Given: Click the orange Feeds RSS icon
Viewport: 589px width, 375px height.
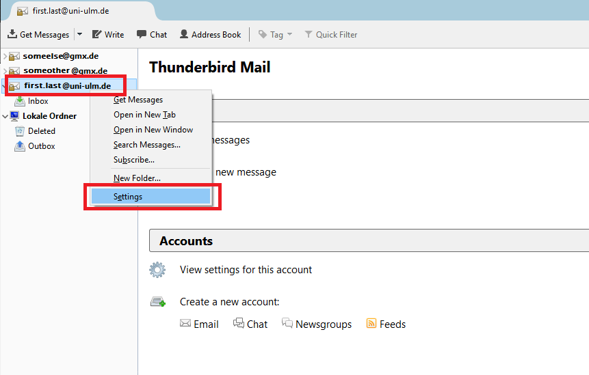Looking at the screenshot, I should pos(371,323).
